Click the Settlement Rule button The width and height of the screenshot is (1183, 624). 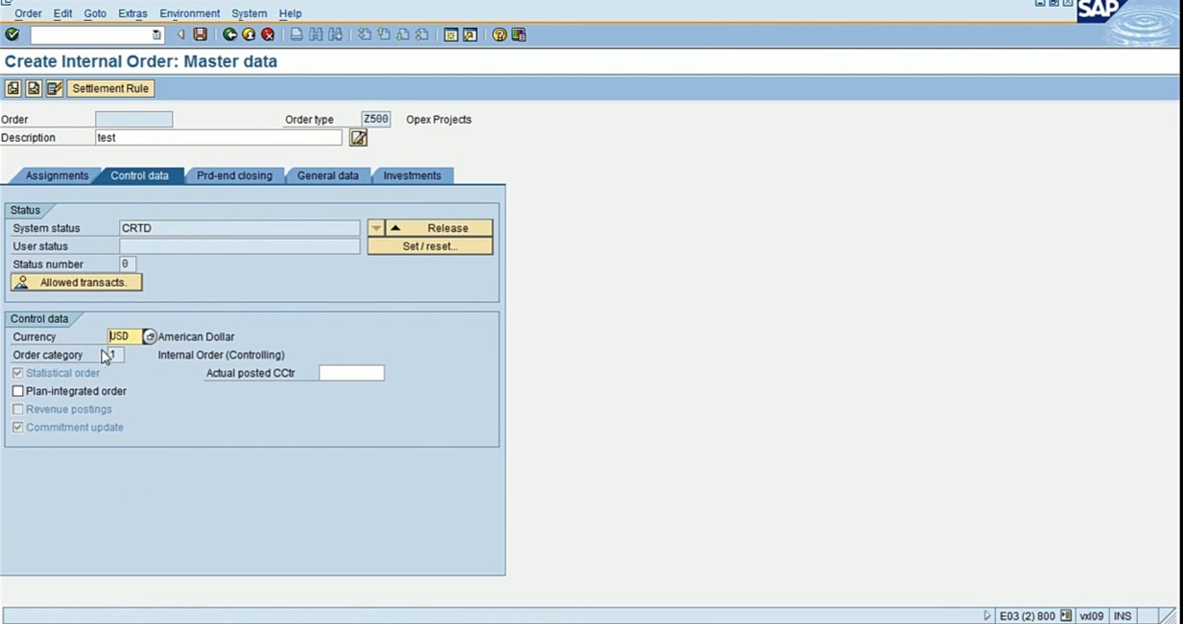110,88
